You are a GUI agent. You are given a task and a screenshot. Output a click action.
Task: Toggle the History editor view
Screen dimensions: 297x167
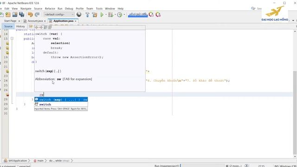[20, 26]
